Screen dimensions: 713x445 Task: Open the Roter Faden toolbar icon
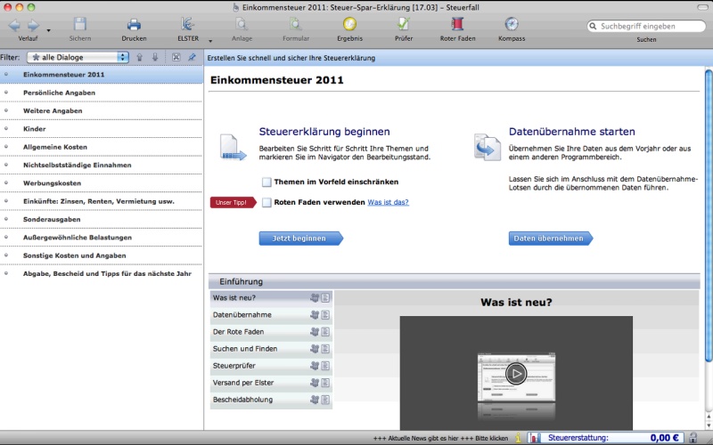click(x=457, y=24)
